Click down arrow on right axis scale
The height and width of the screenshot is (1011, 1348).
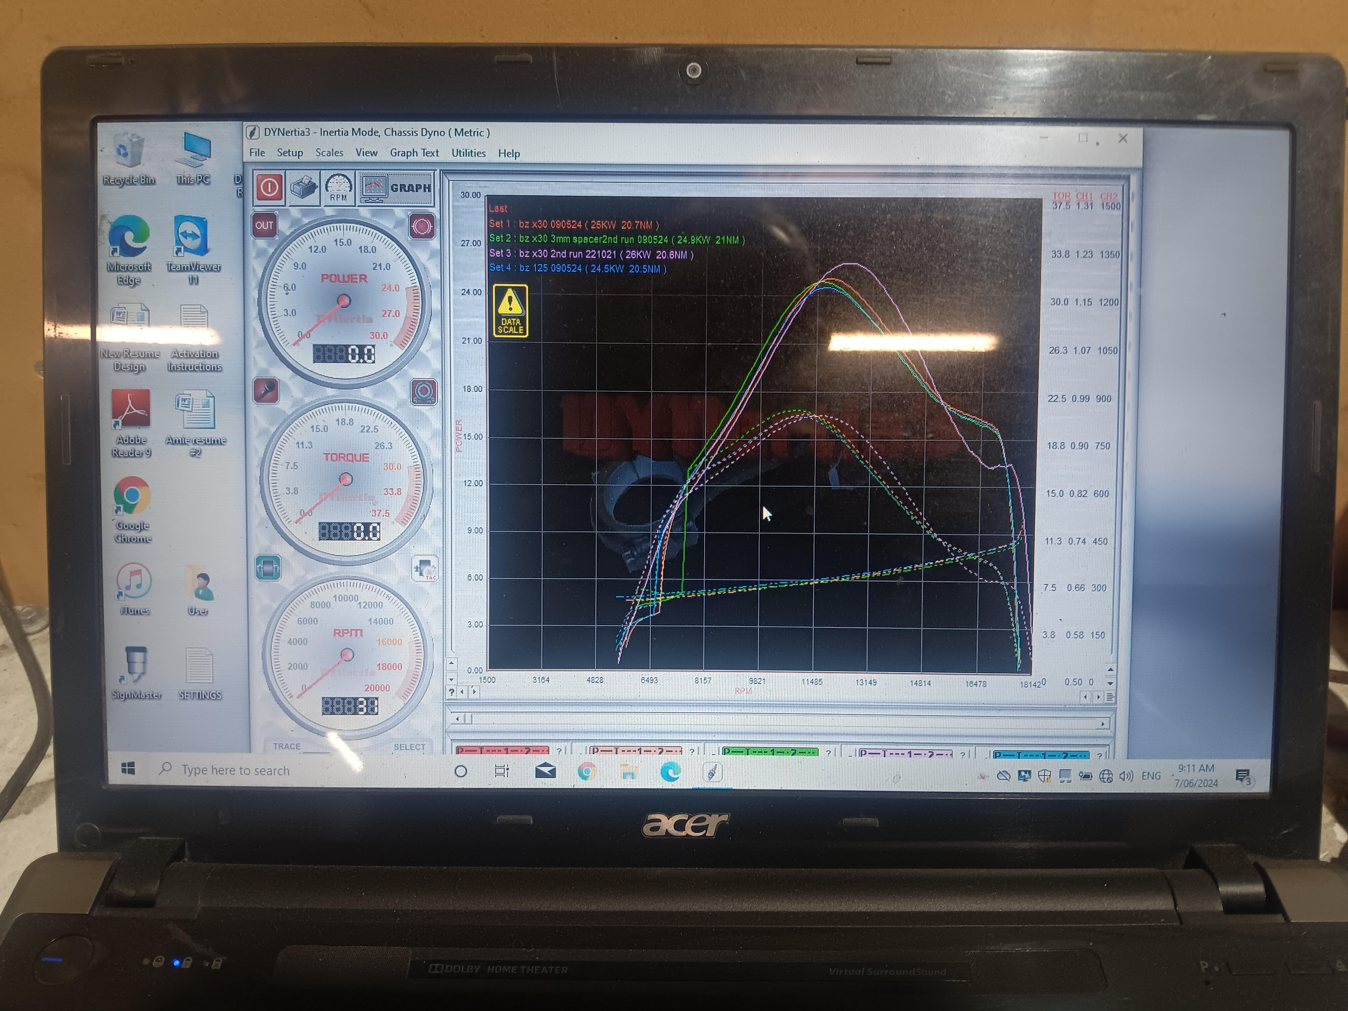point(1110,684)
